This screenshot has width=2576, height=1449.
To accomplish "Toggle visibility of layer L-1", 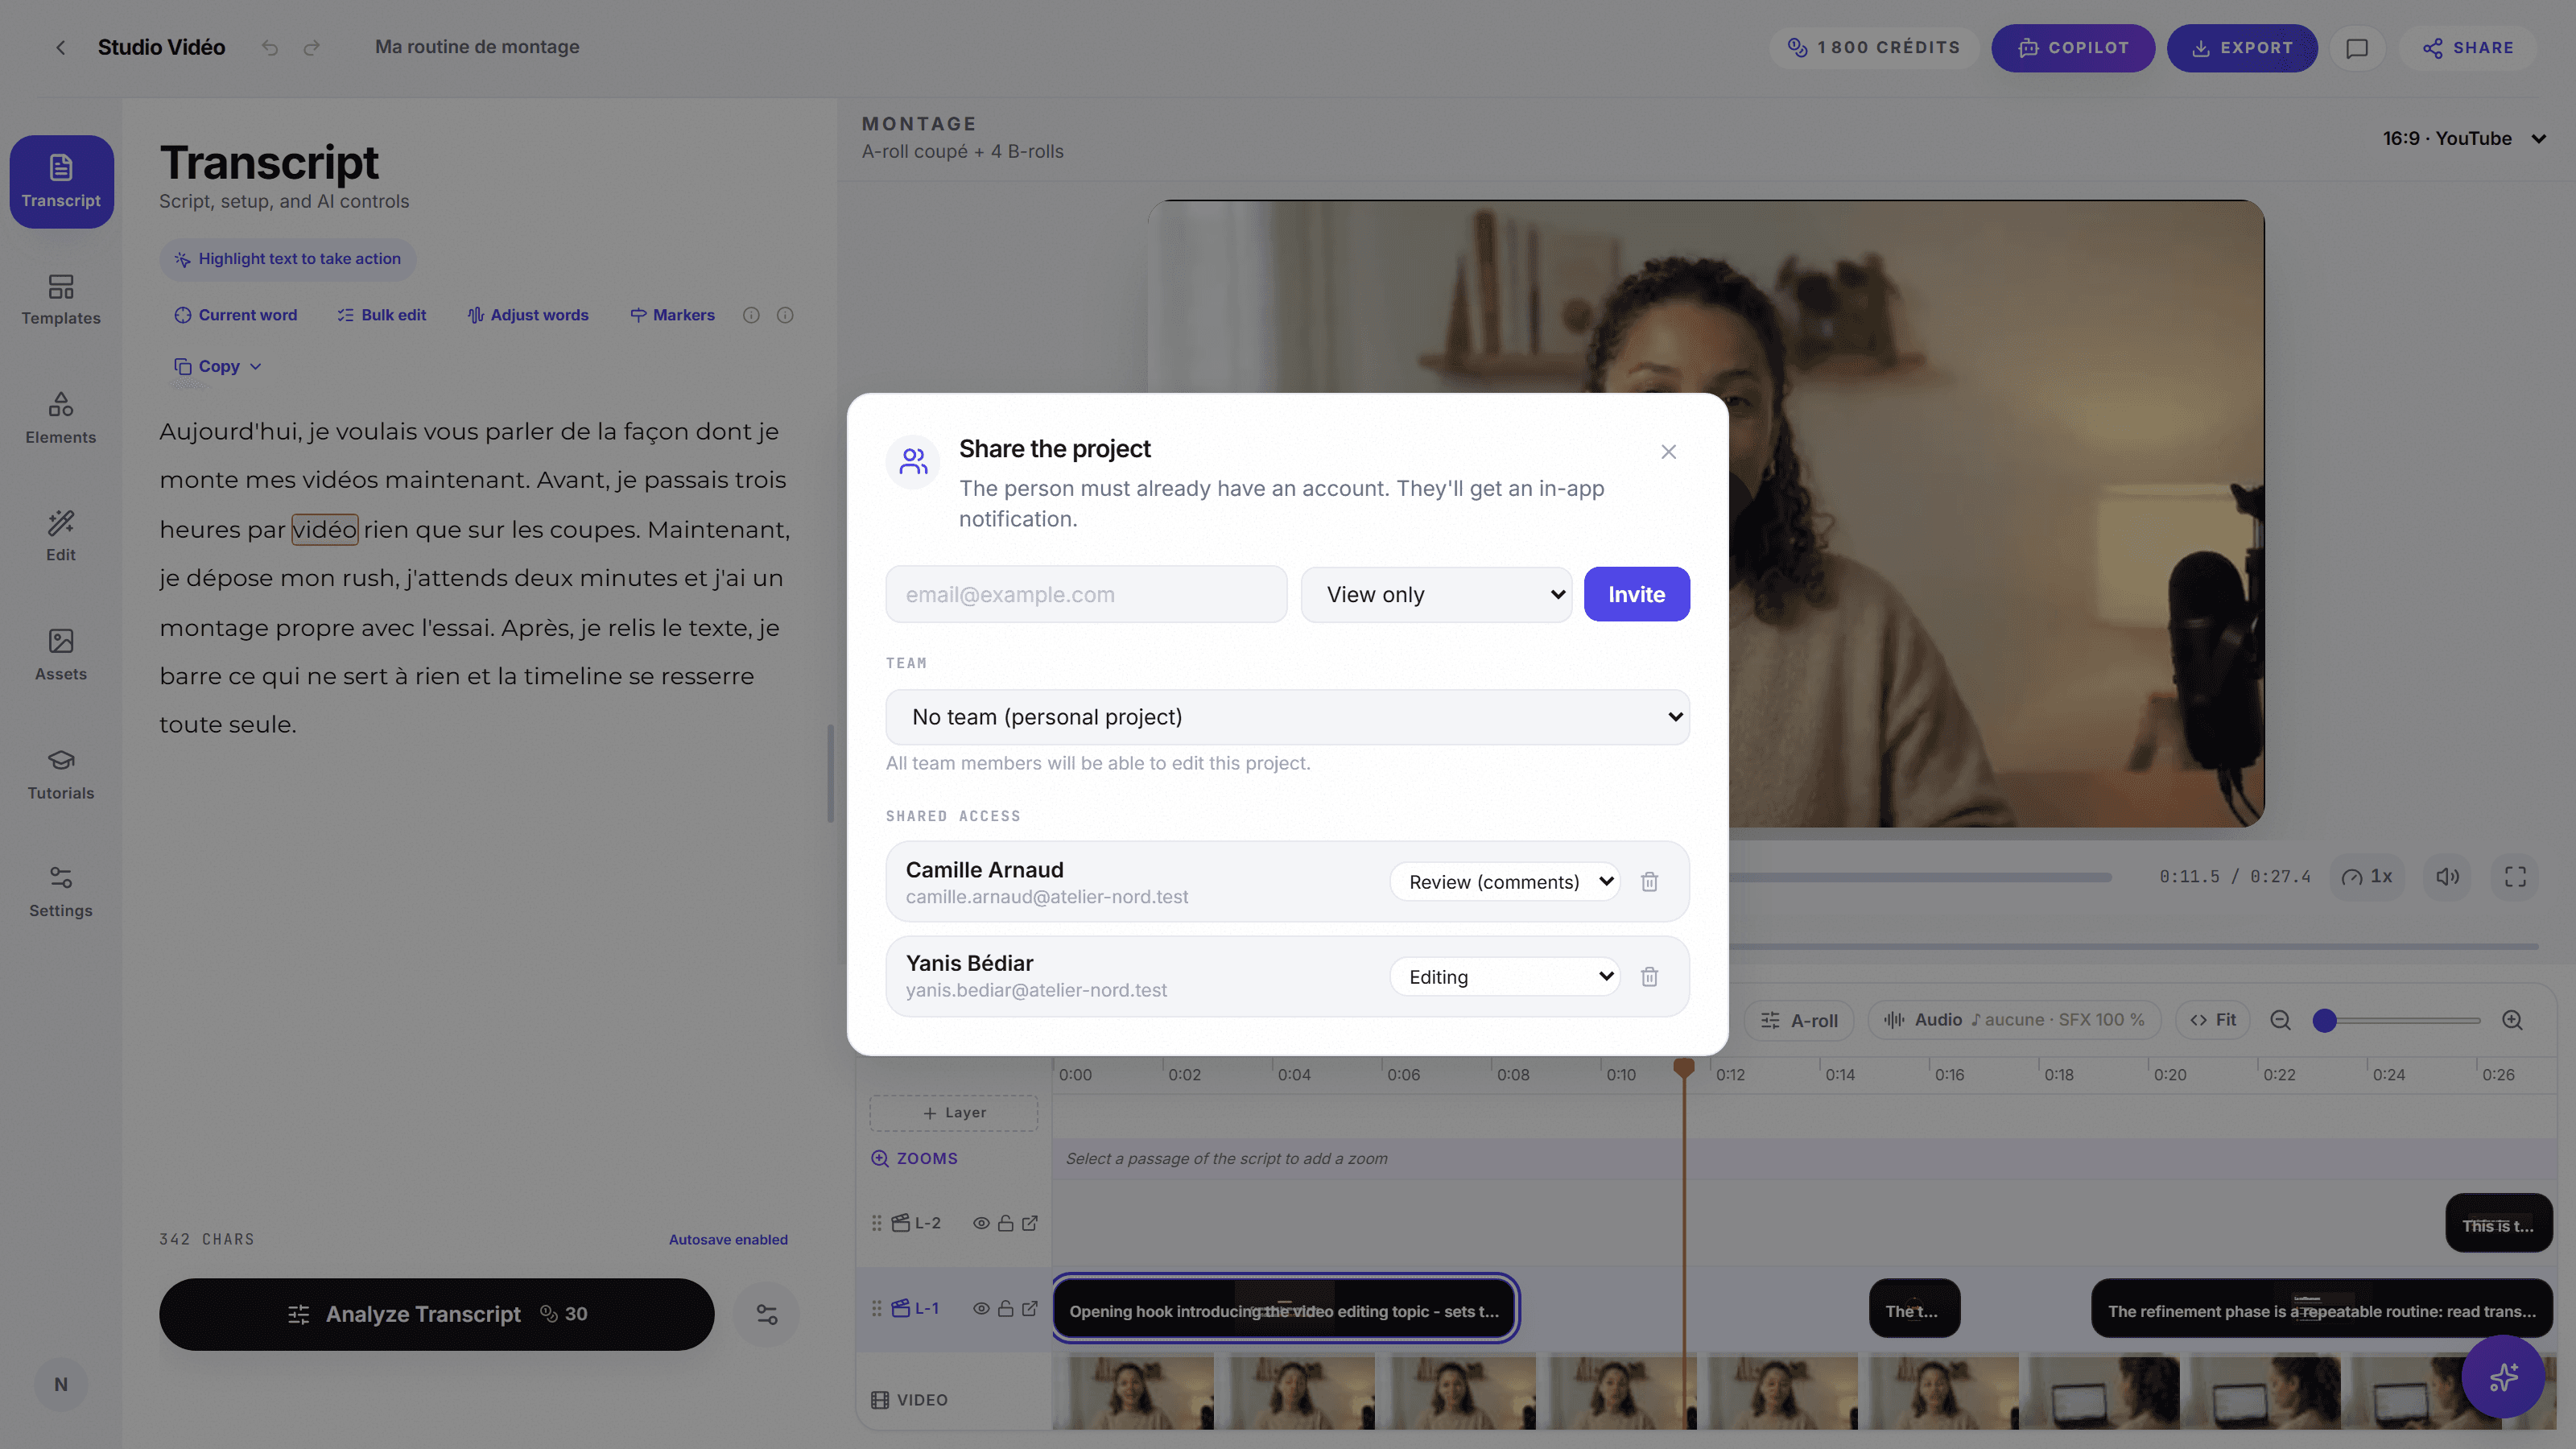I will point(981,1308).
